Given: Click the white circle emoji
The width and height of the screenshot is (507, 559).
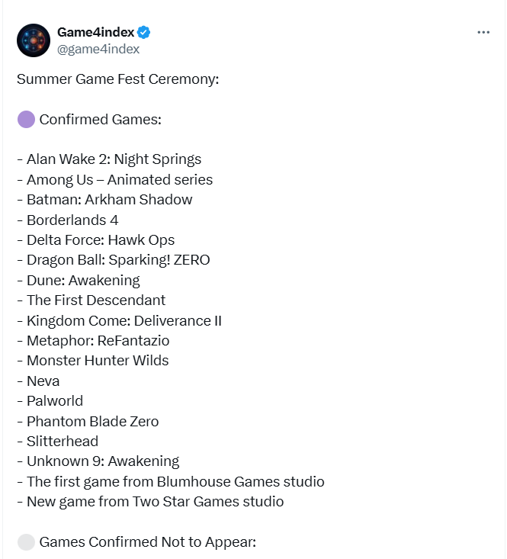Looking at the screenshot, I should [x=26, y=542].
